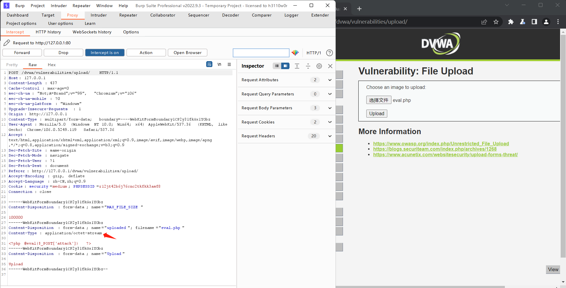Image resolution: width=566 pixels, height=288 pixels.
Task: Expand Request Attributes section
Action: (x=287, y=80)
